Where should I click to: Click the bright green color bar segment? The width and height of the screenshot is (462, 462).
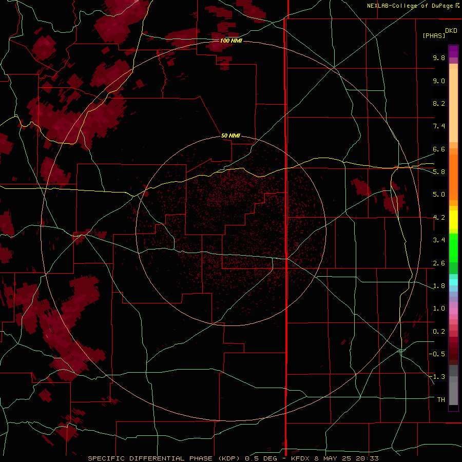click(x=453, y=248)
